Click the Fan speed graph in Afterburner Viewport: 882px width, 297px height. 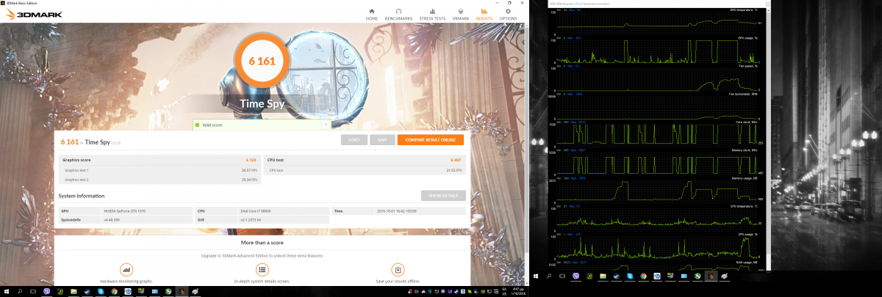(656, 79)
